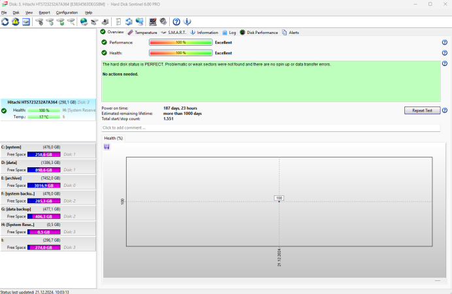Viewport: 452px width, 294px height.
Task: Click the blue circular Refresh toolbar icon
Action: [x=5, y=22]
